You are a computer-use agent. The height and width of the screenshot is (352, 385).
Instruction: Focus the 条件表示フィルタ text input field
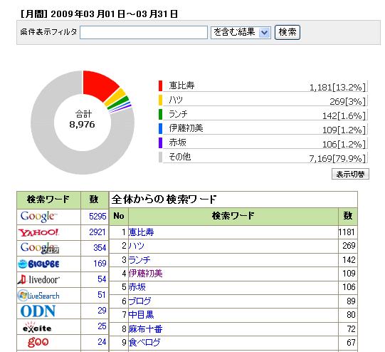[x=144, y=33]
